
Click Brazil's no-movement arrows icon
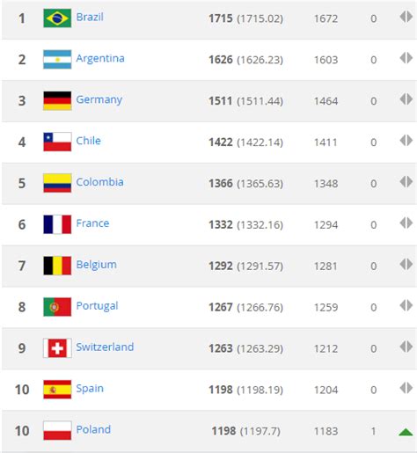pos(406,17)
